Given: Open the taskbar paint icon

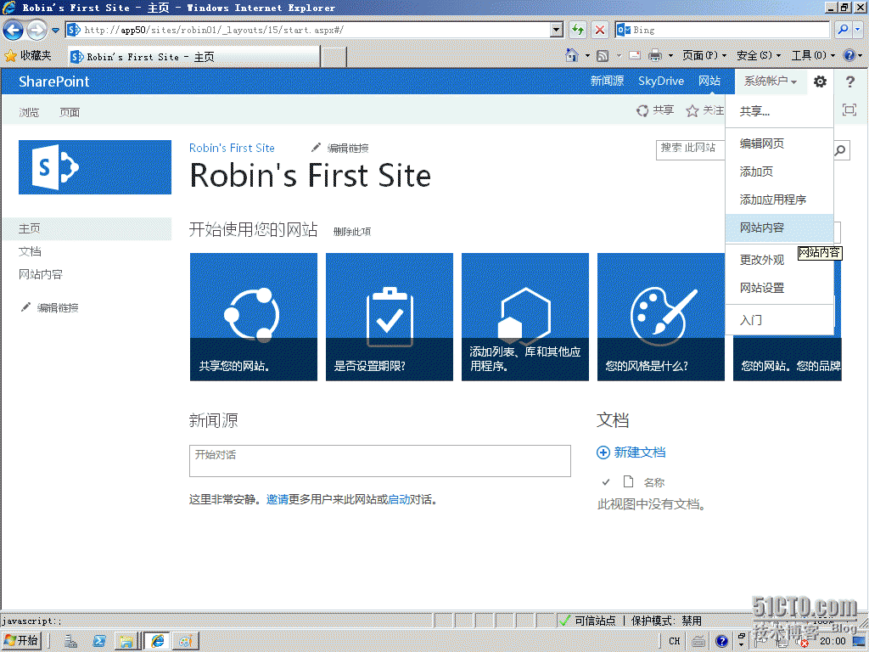Looking at the screenshot, I should (x=184, y=642).
